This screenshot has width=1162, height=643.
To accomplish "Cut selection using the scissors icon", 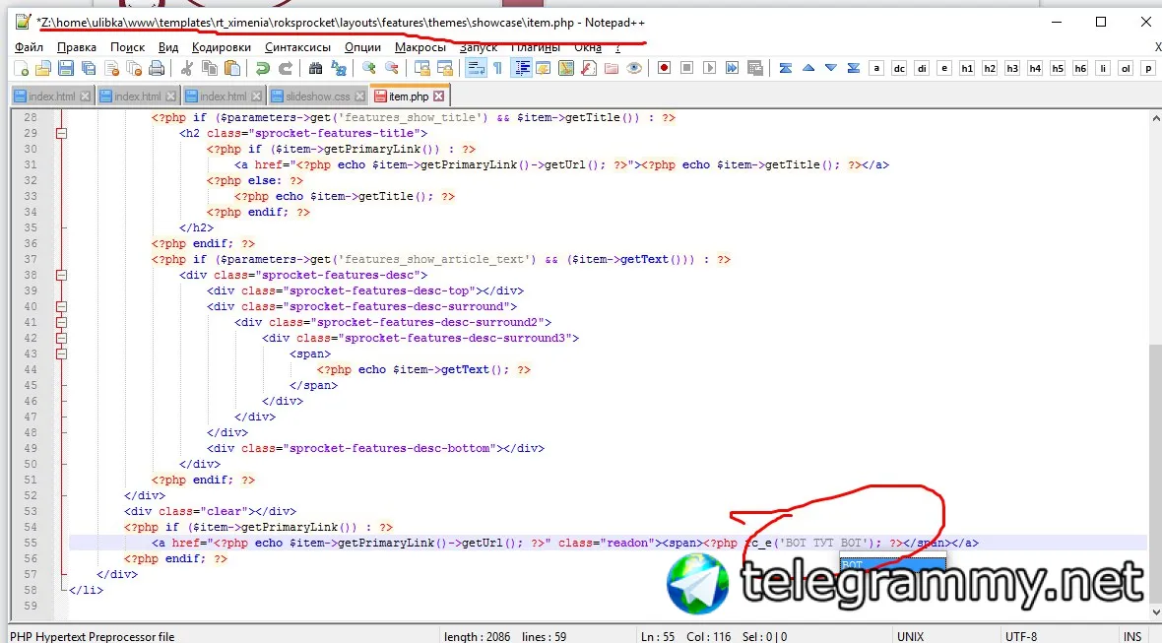I will tap(187, 68).
